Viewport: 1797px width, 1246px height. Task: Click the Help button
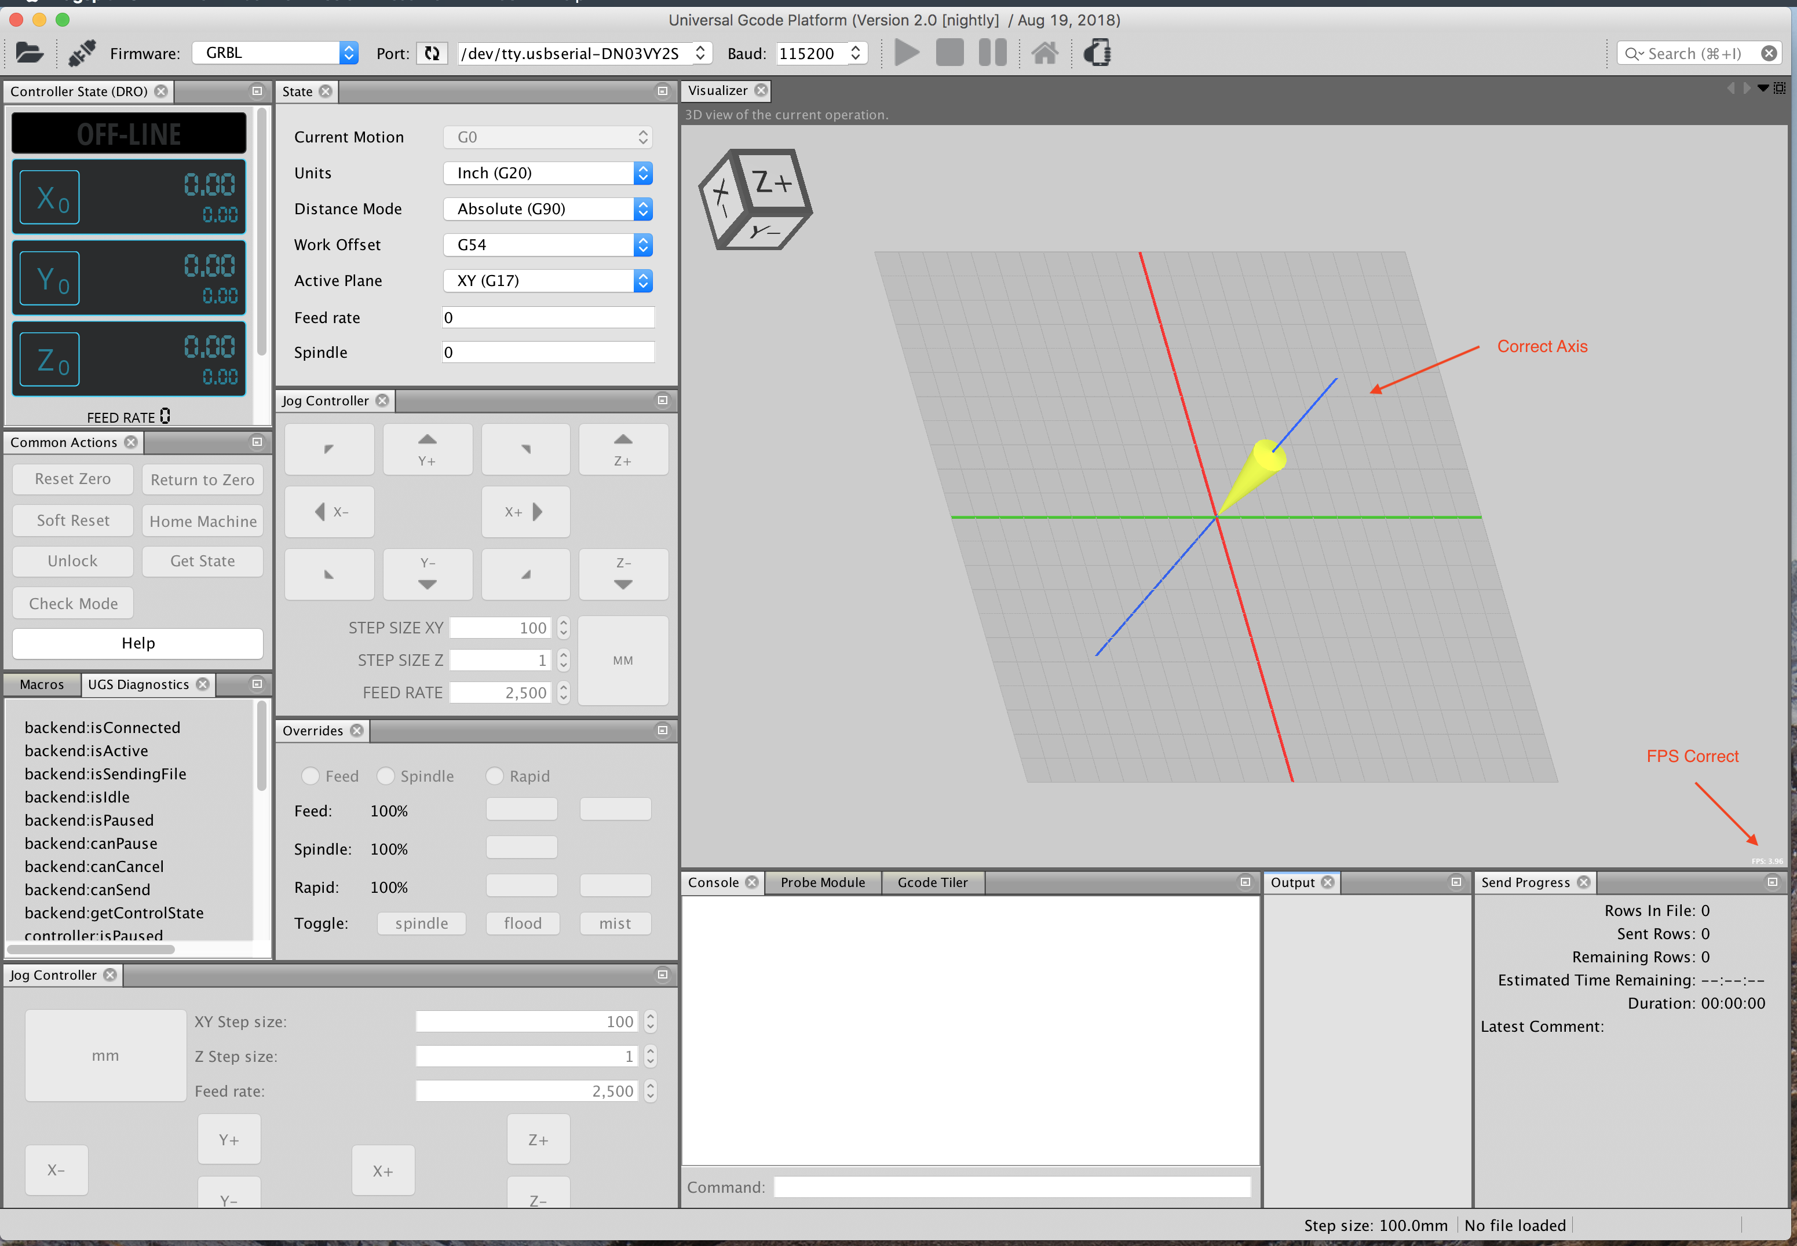tap(137, 643)
